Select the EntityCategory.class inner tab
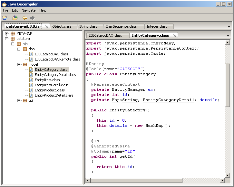234x187 pixels. pyautogui.click(x=150, y=35)
